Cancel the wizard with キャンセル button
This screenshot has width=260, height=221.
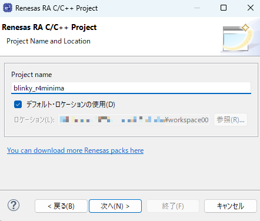[231, 206]
